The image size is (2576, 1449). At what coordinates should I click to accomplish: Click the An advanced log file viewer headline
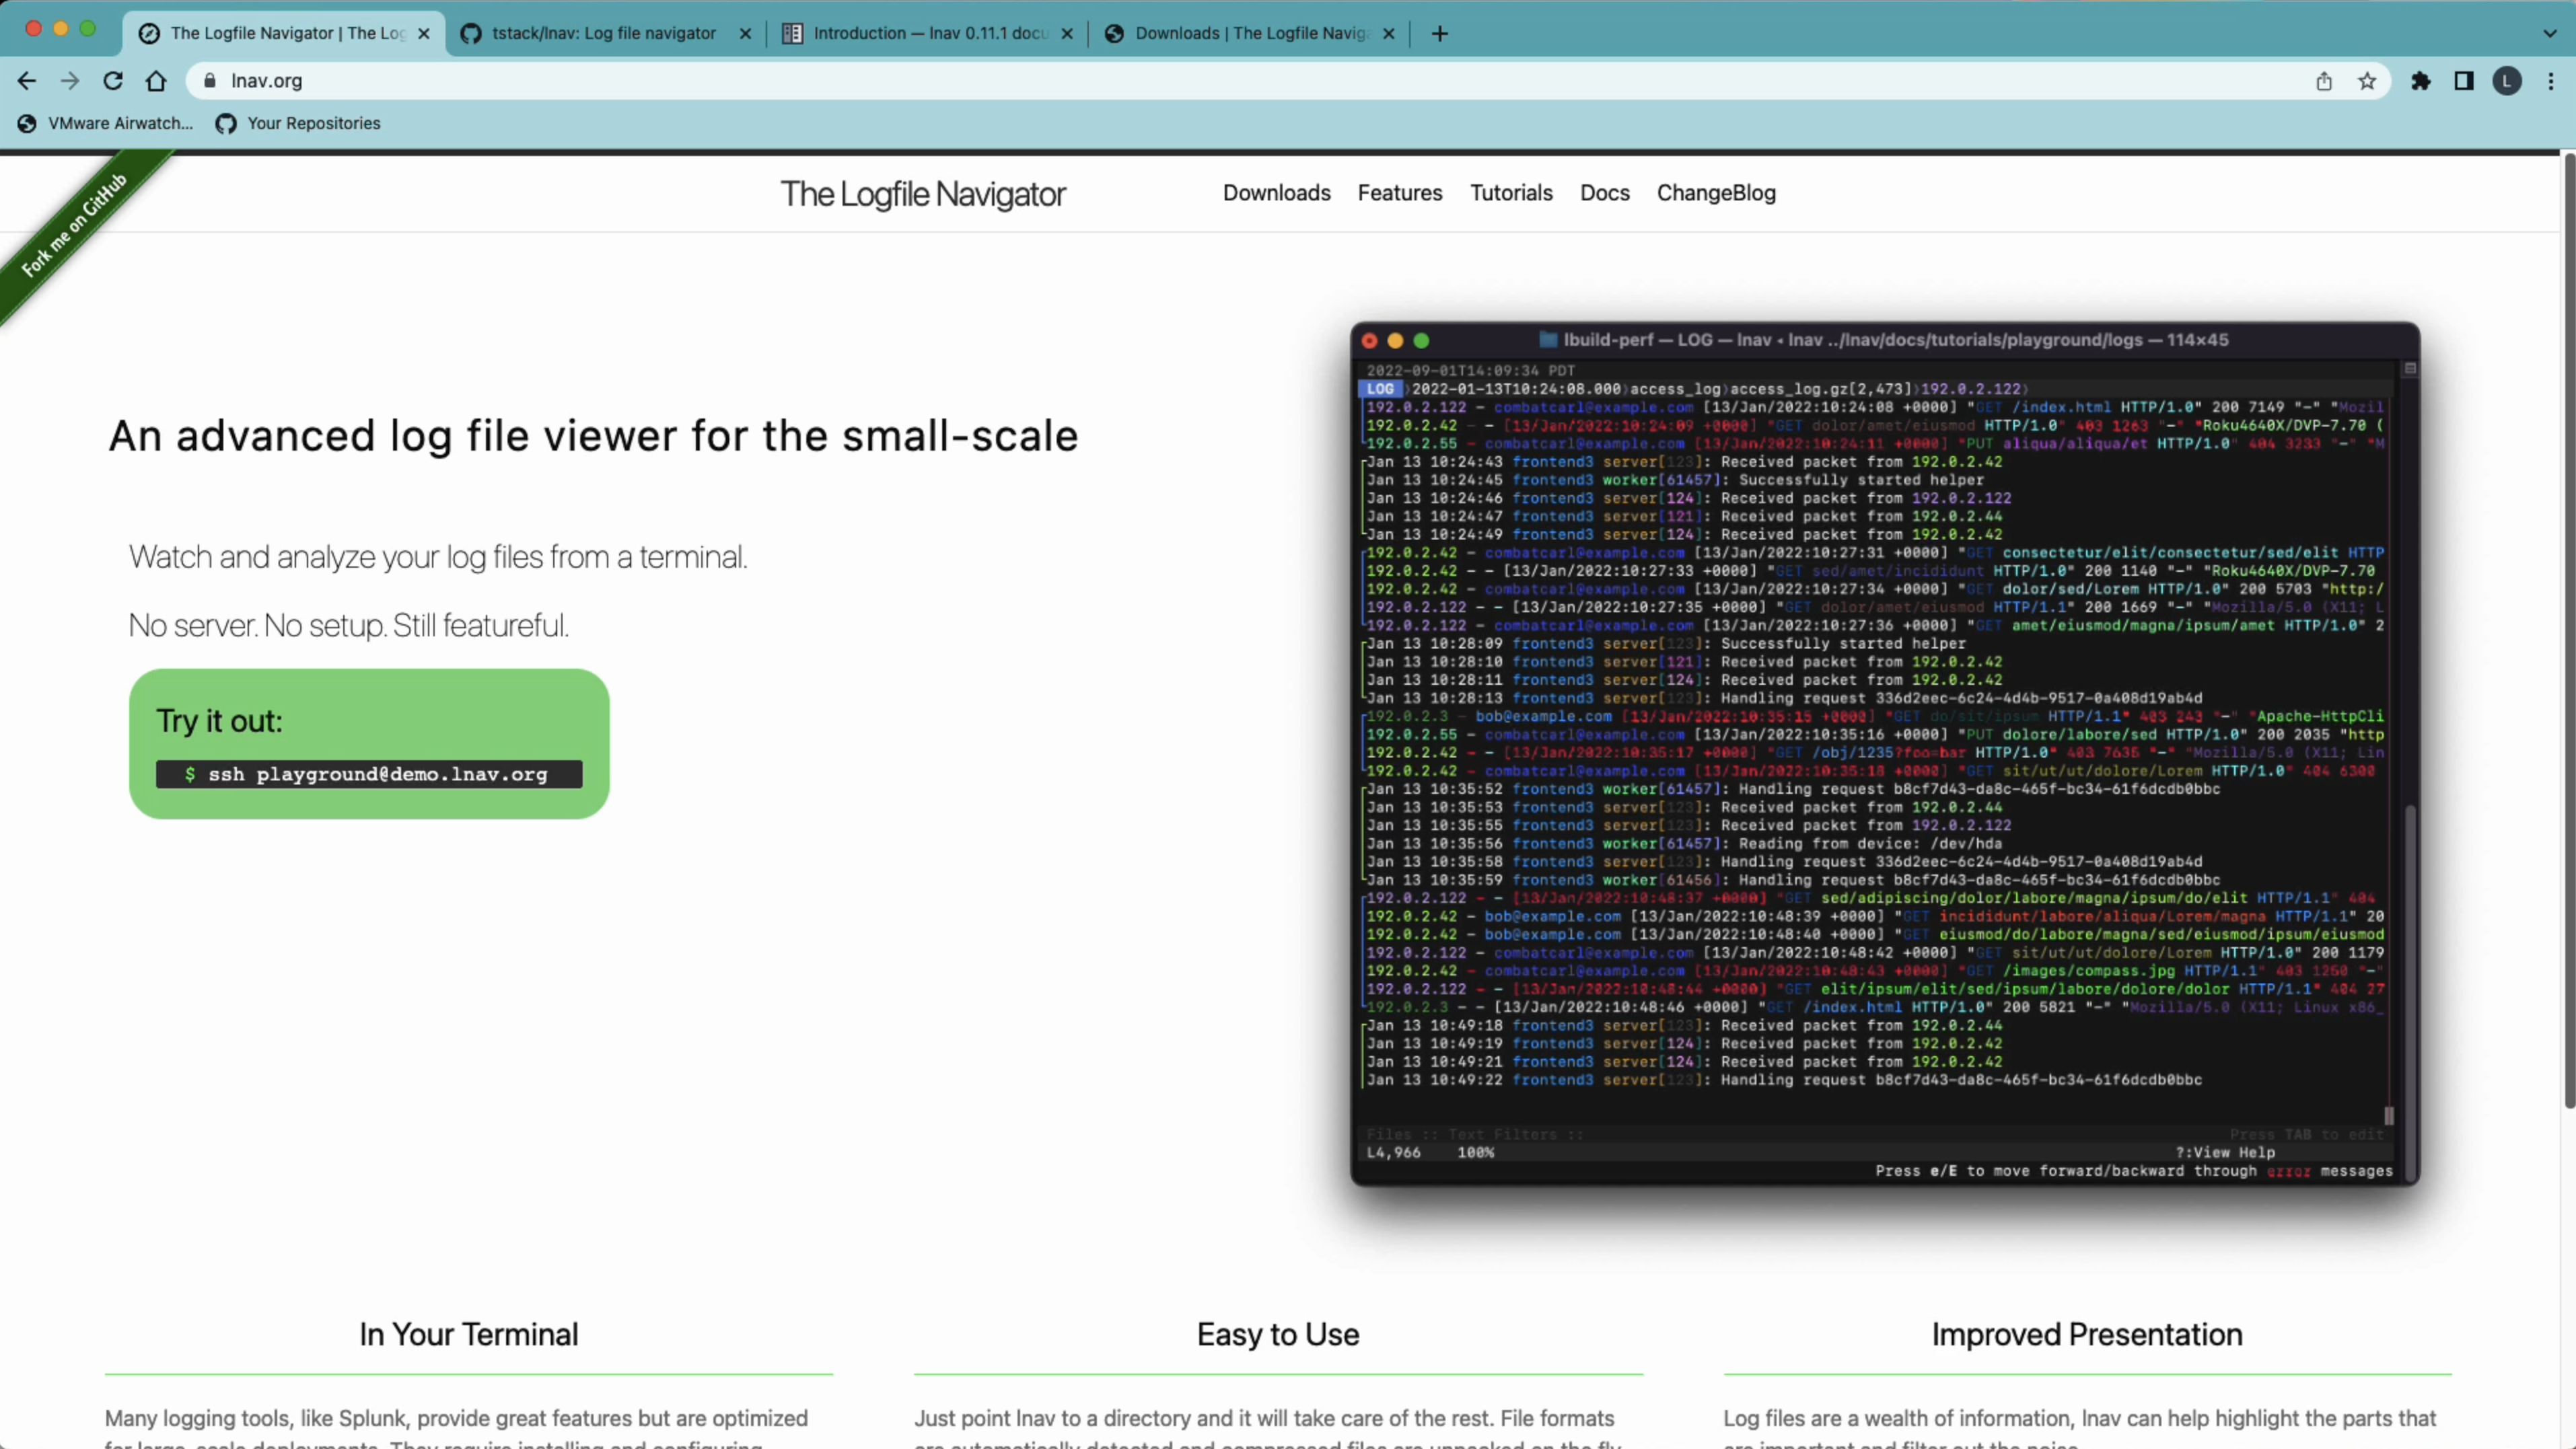[x=593, y=436]
